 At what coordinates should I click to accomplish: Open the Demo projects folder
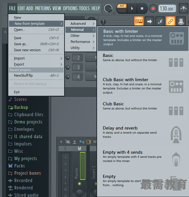pos(25,122)
